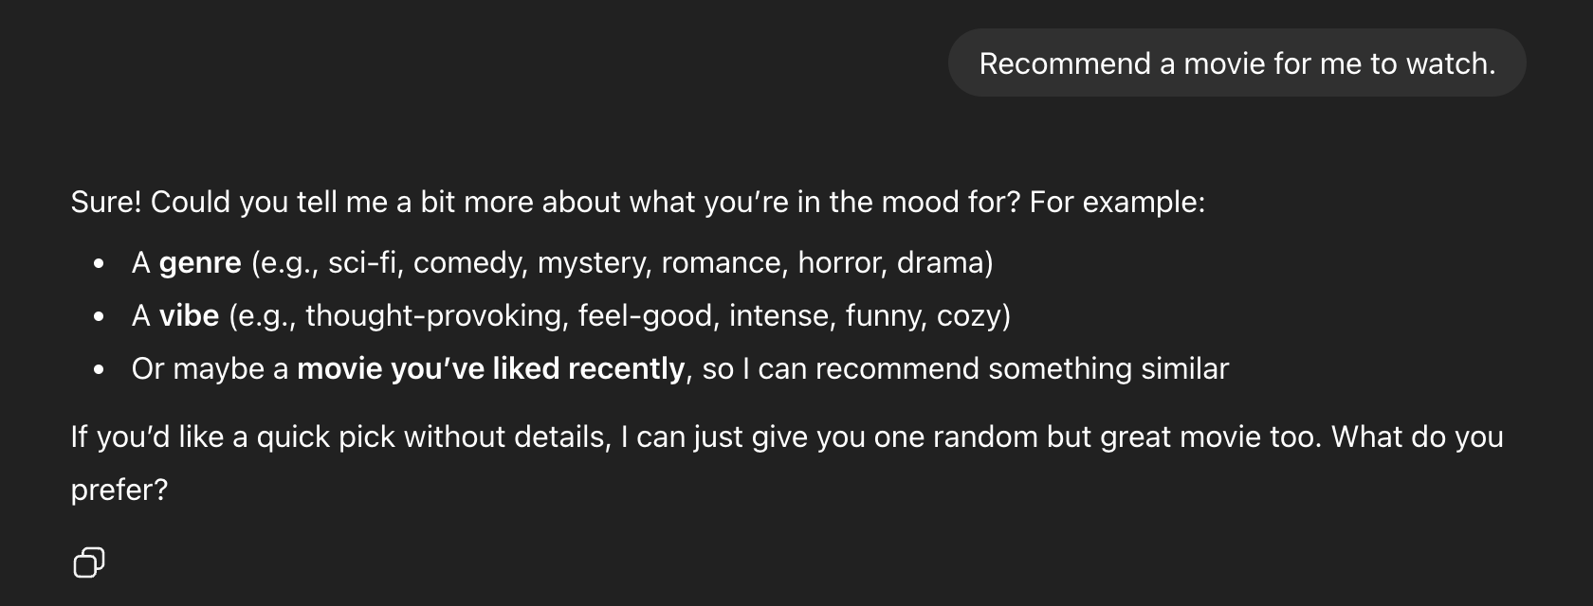Click the word "cozy" in vibe examples
Screen dimensions: 1593x606
click(968, 315)
